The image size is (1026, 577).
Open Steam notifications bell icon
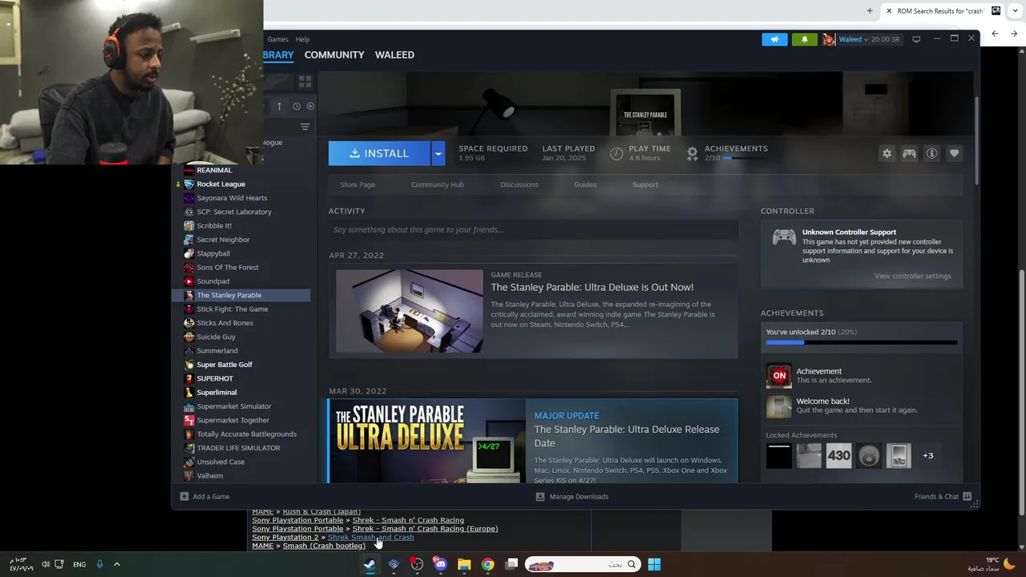tap(805, 39)
